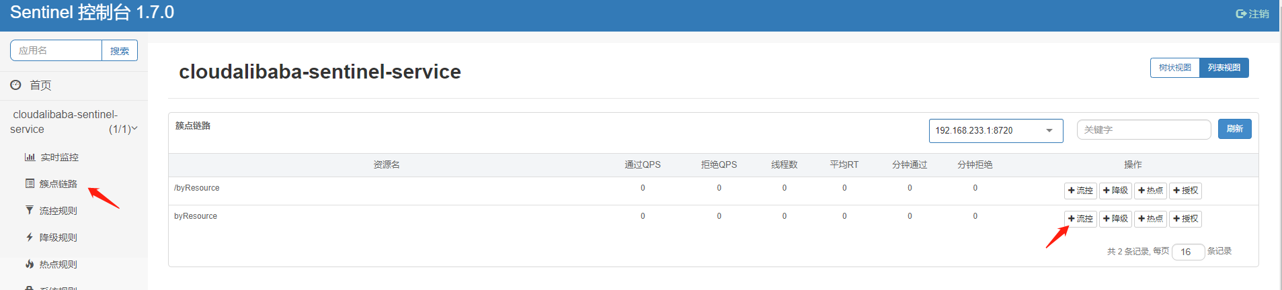The width and height of the screenshot is (1282, 290).
Task: Focus the 关键字 keyword field
Action: click(x=1144, y=130)
